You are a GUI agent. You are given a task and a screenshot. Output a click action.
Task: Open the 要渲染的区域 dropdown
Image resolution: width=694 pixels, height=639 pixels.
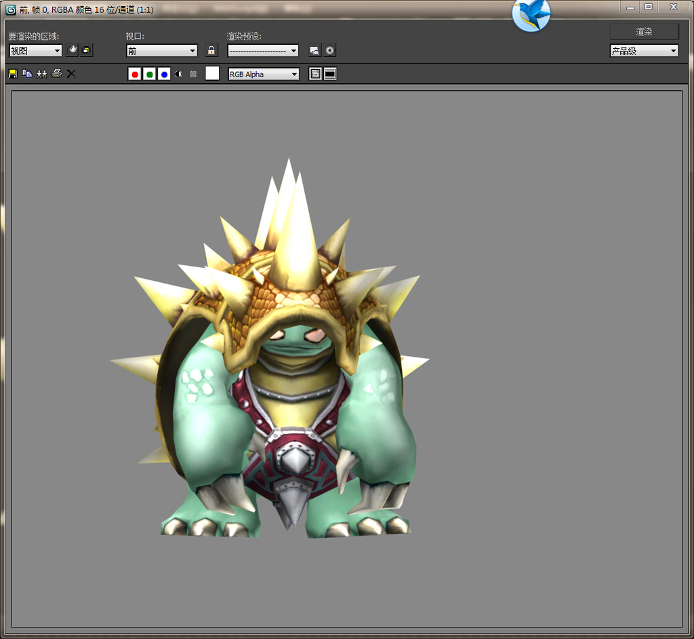35,51
